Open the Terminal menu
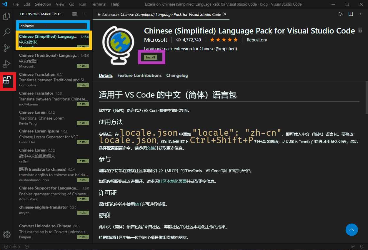Screen dimensions: 368x250 [99, 4]
